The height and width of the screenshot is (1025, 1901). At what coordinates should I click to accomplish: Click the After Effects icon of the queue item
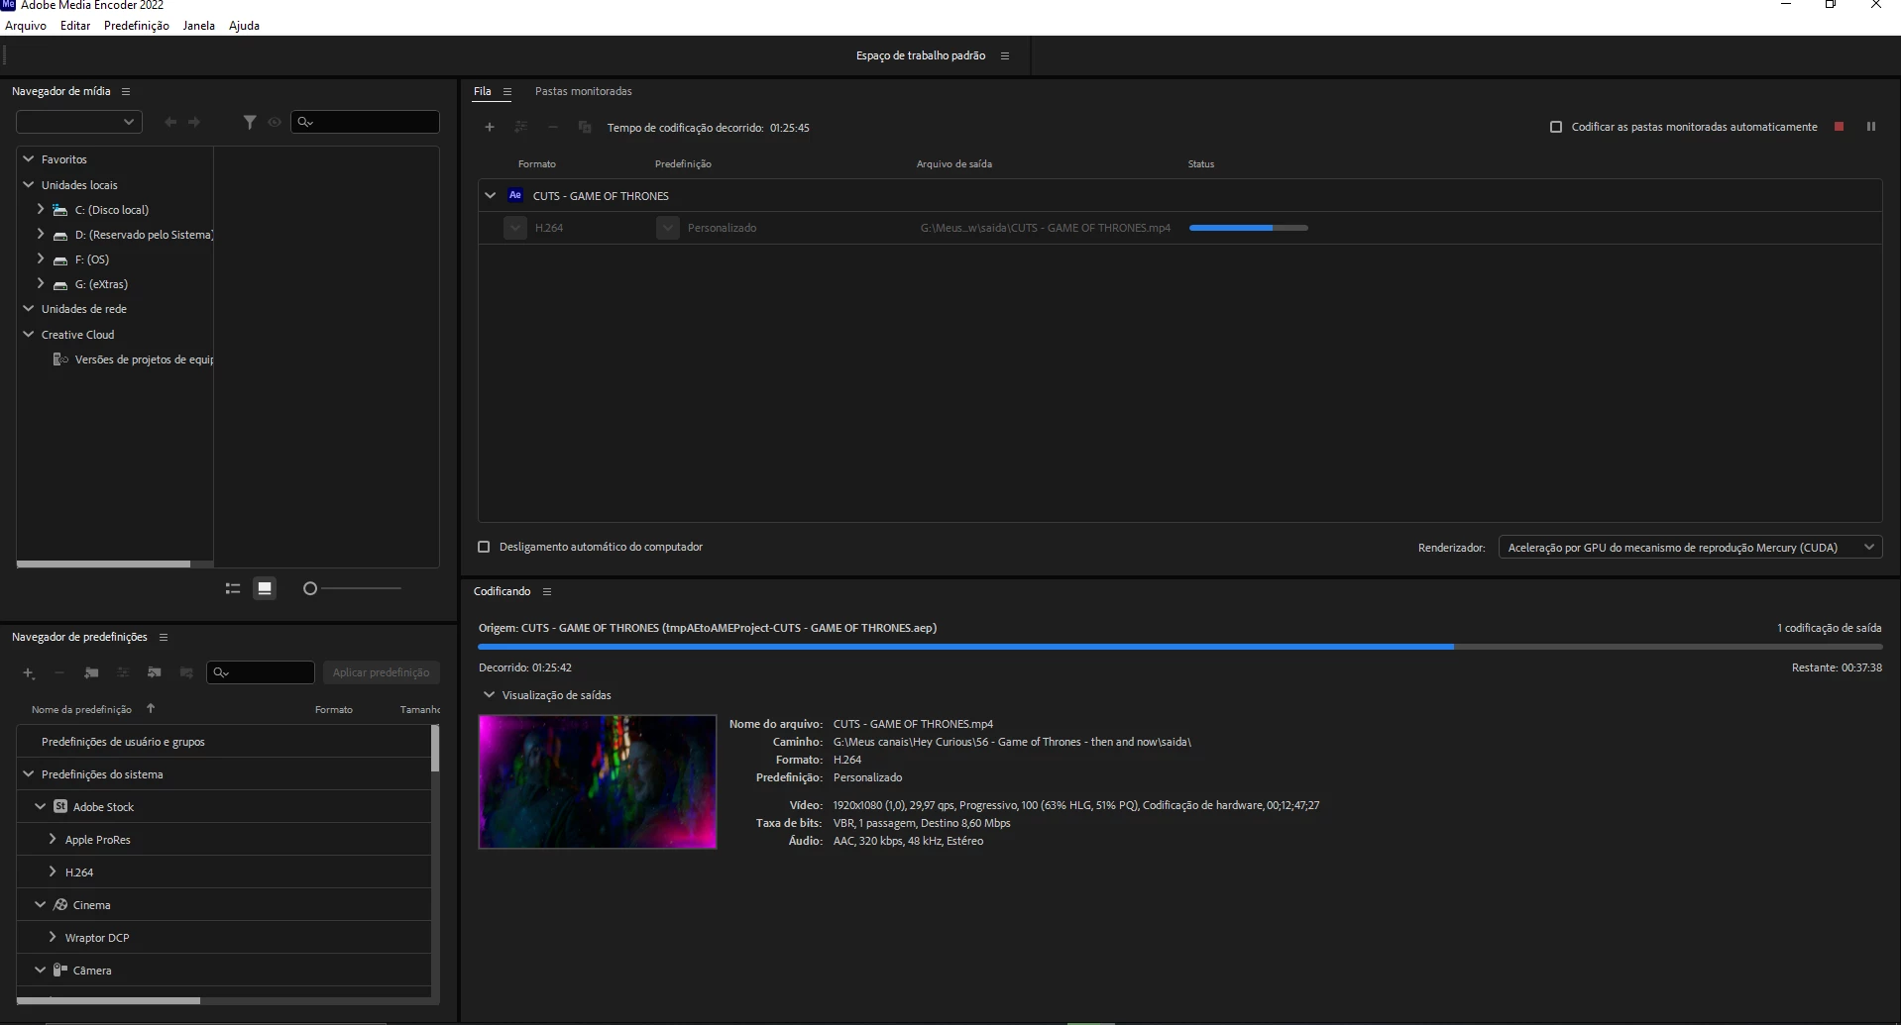click(x=515, y=195)
